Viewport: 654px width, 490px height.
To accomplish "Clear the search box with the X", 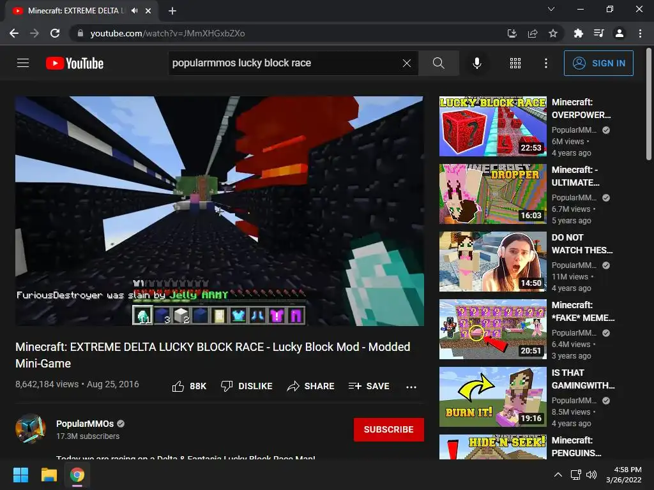I will click(x=407, y=63).
